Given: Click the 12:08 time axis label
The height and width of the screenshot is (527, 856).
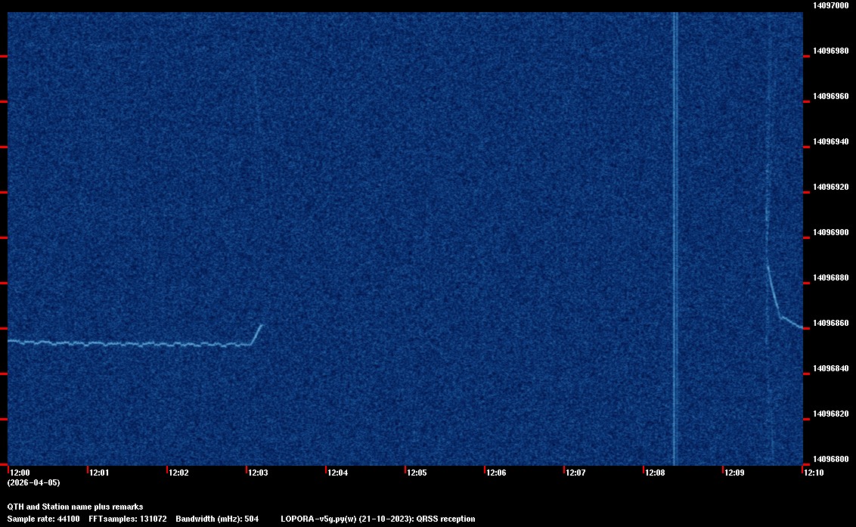Looking at the screenshot, I should click(655, 473).
